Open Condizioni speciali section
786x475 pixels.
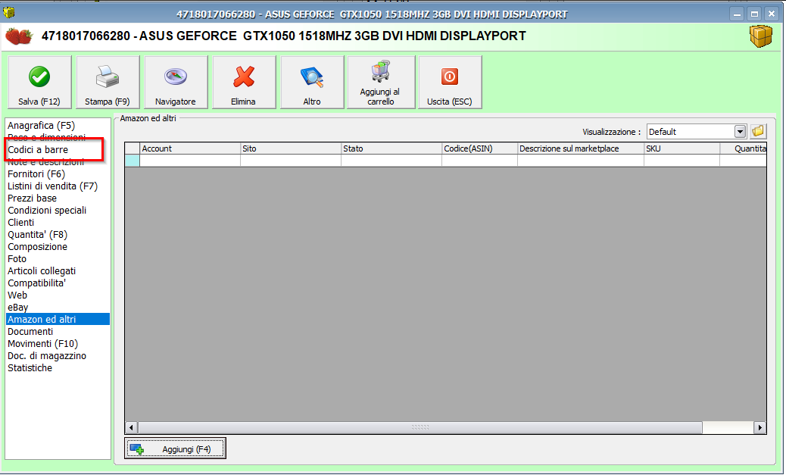click(47, 210)
